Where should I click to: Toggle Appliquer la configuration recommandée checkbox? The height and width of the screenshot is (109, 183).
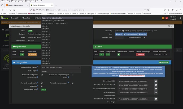[42, 75]
